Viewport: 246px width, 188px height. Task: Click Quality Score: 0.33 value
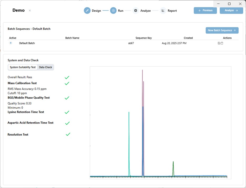[19, 103]
